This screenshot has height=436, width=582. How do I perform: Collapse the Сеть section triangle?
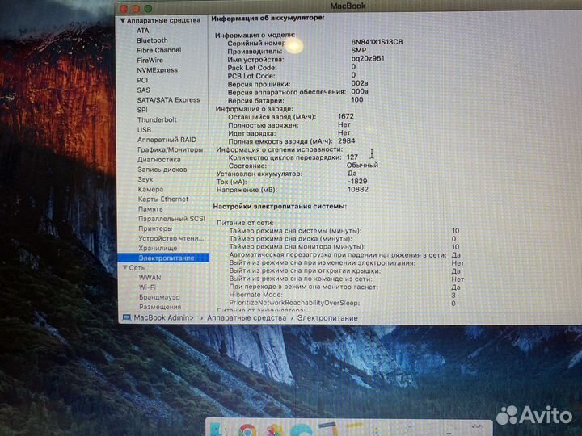(x=125, y=268)
